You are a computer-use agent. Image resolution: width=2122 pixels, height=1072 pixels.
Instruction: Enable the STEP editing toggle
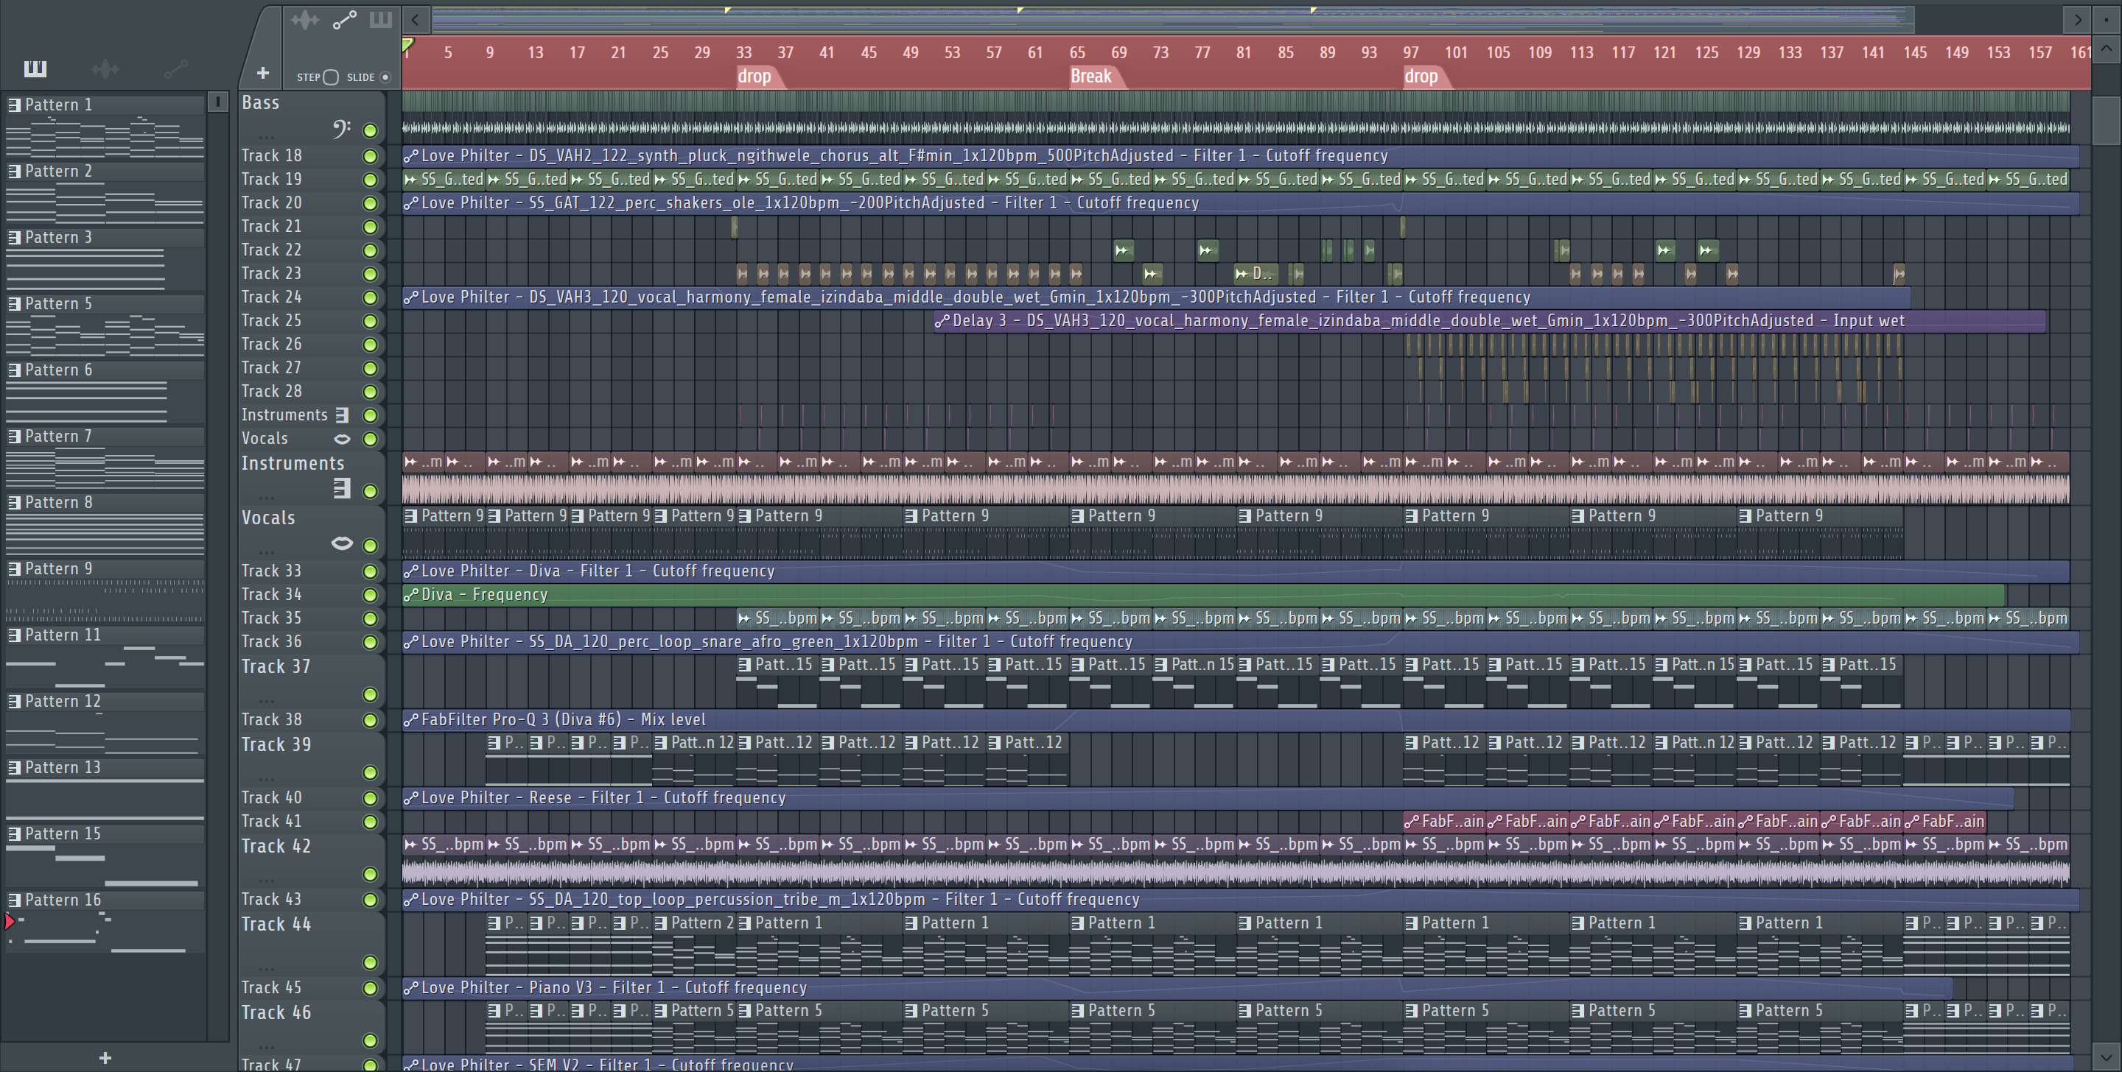330,77
